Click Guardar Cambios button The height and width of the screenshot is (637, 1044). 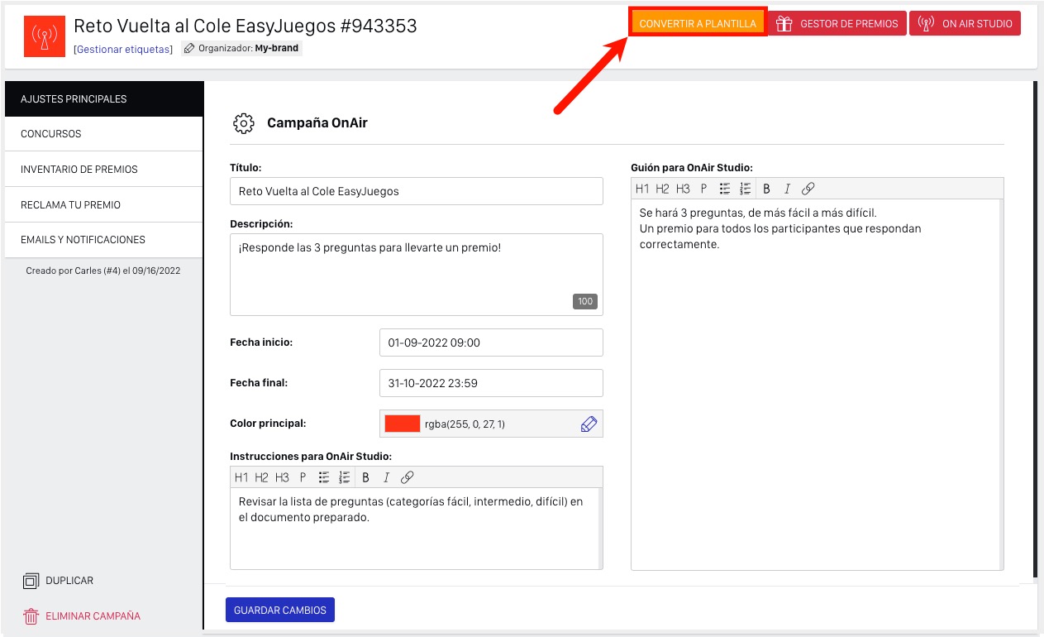(279, 610)
